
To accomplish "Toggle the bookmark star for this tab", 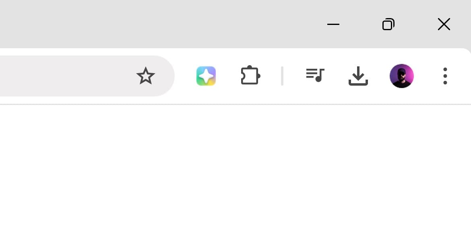I will pos(146,76).
